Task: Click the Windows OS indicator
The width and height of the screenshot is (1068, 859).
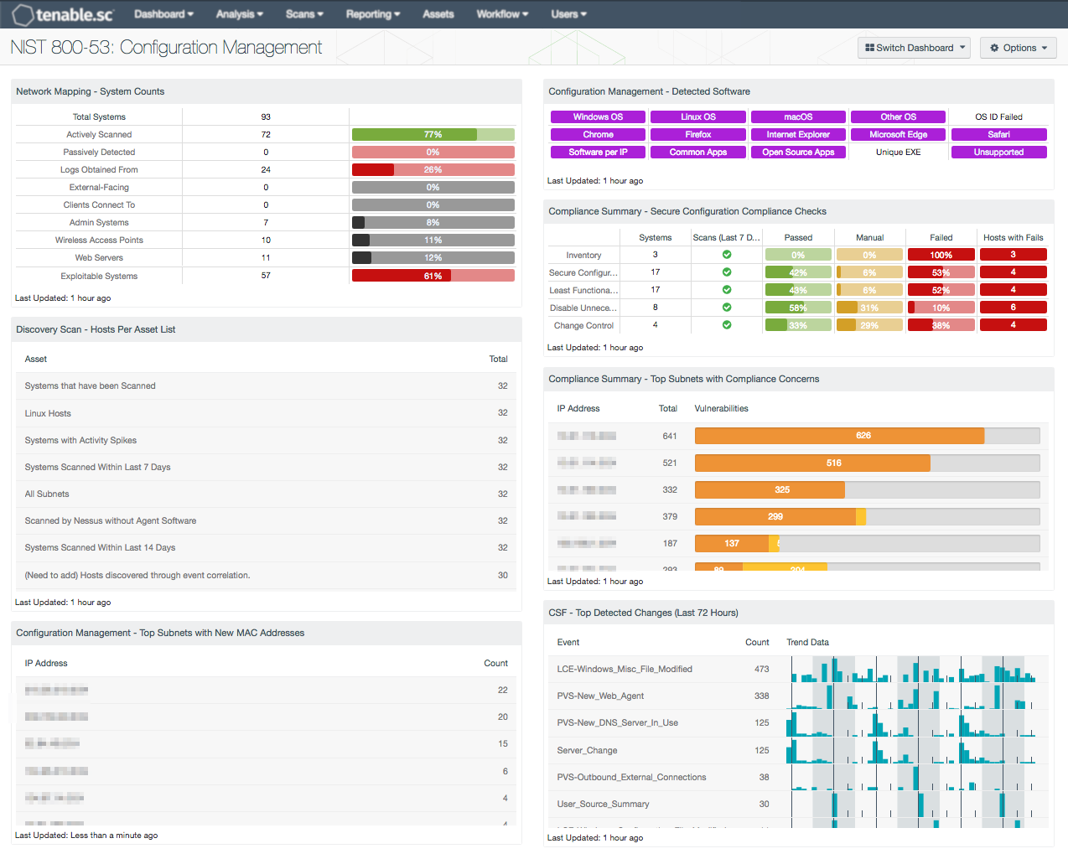Action: [x=598, y=117]
